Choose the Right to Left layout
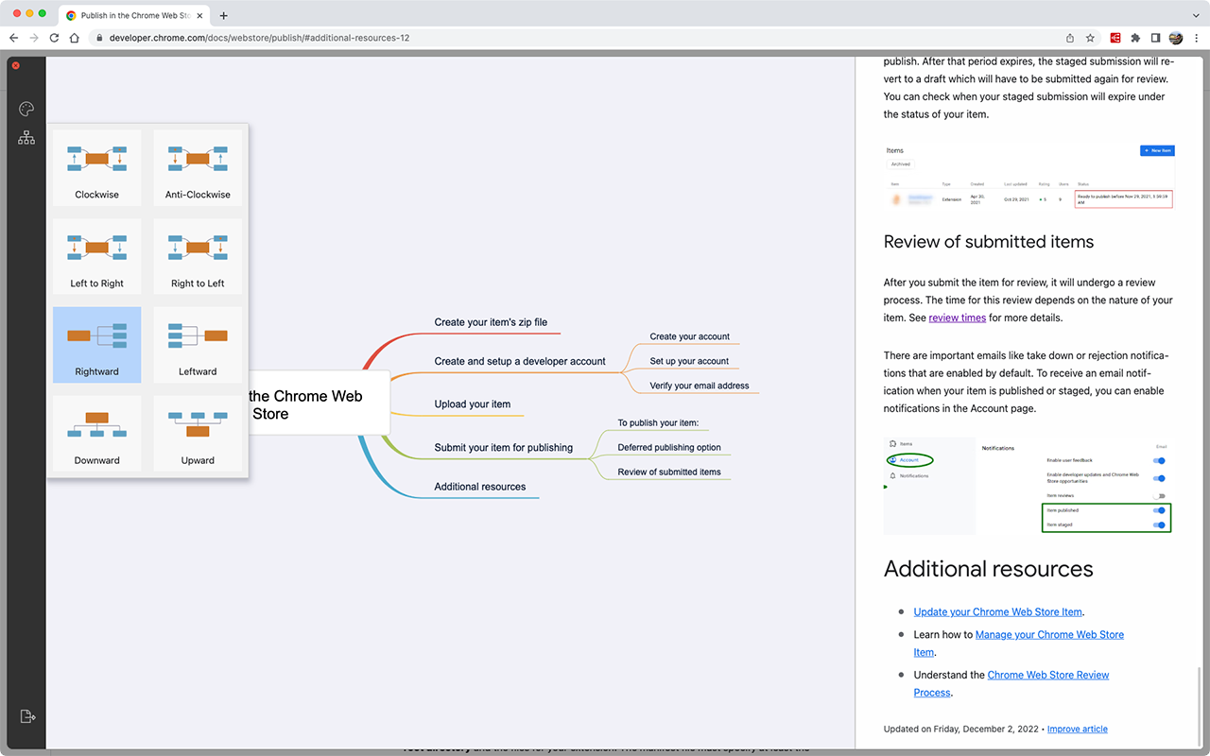Screen dimensions: 1210x756 tap(198, 256)
